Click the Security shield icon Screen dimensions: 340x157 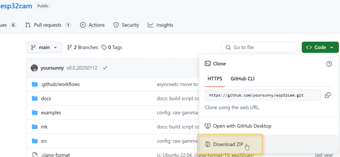116,25
